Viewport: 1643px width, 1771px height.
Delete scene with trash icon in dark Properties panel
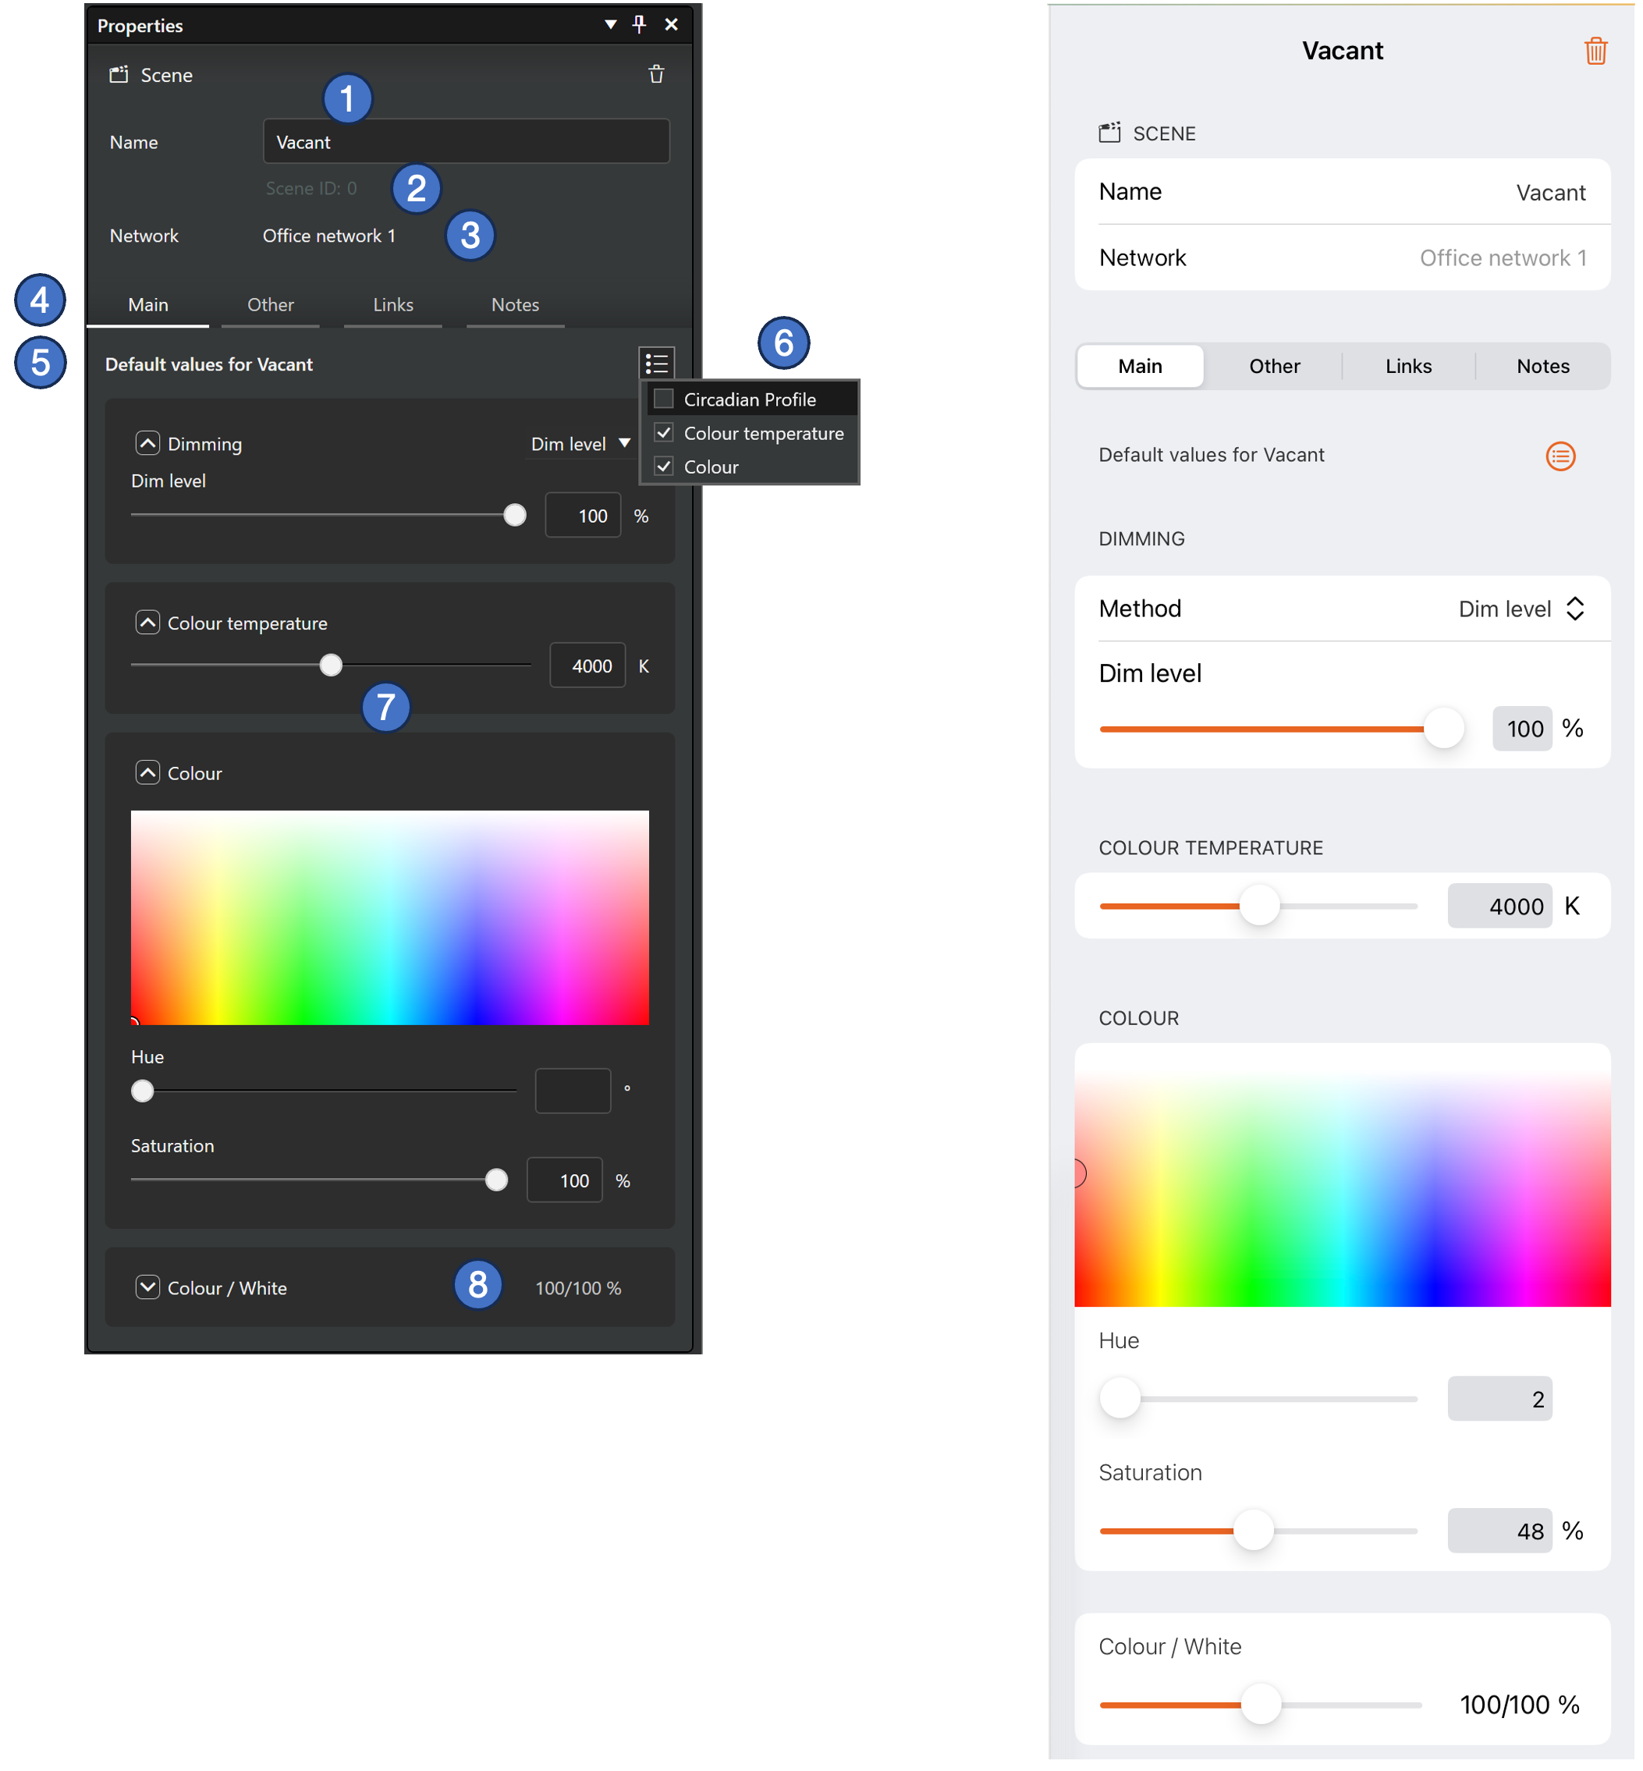[656, 74]
